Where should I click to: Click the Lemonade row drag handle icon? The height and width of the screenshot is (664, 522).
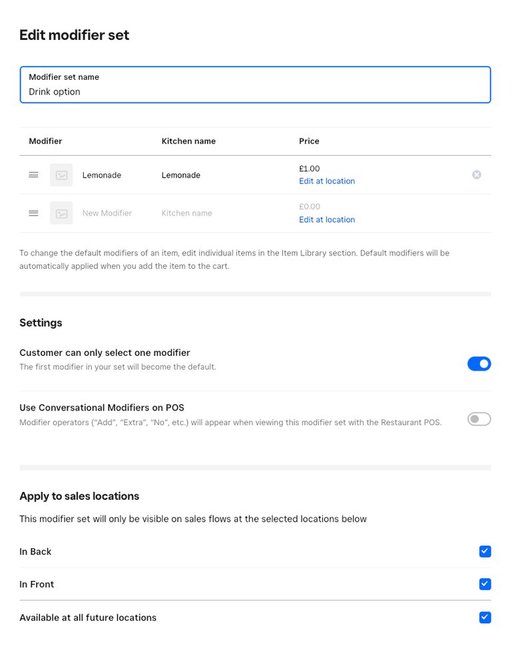33,175
